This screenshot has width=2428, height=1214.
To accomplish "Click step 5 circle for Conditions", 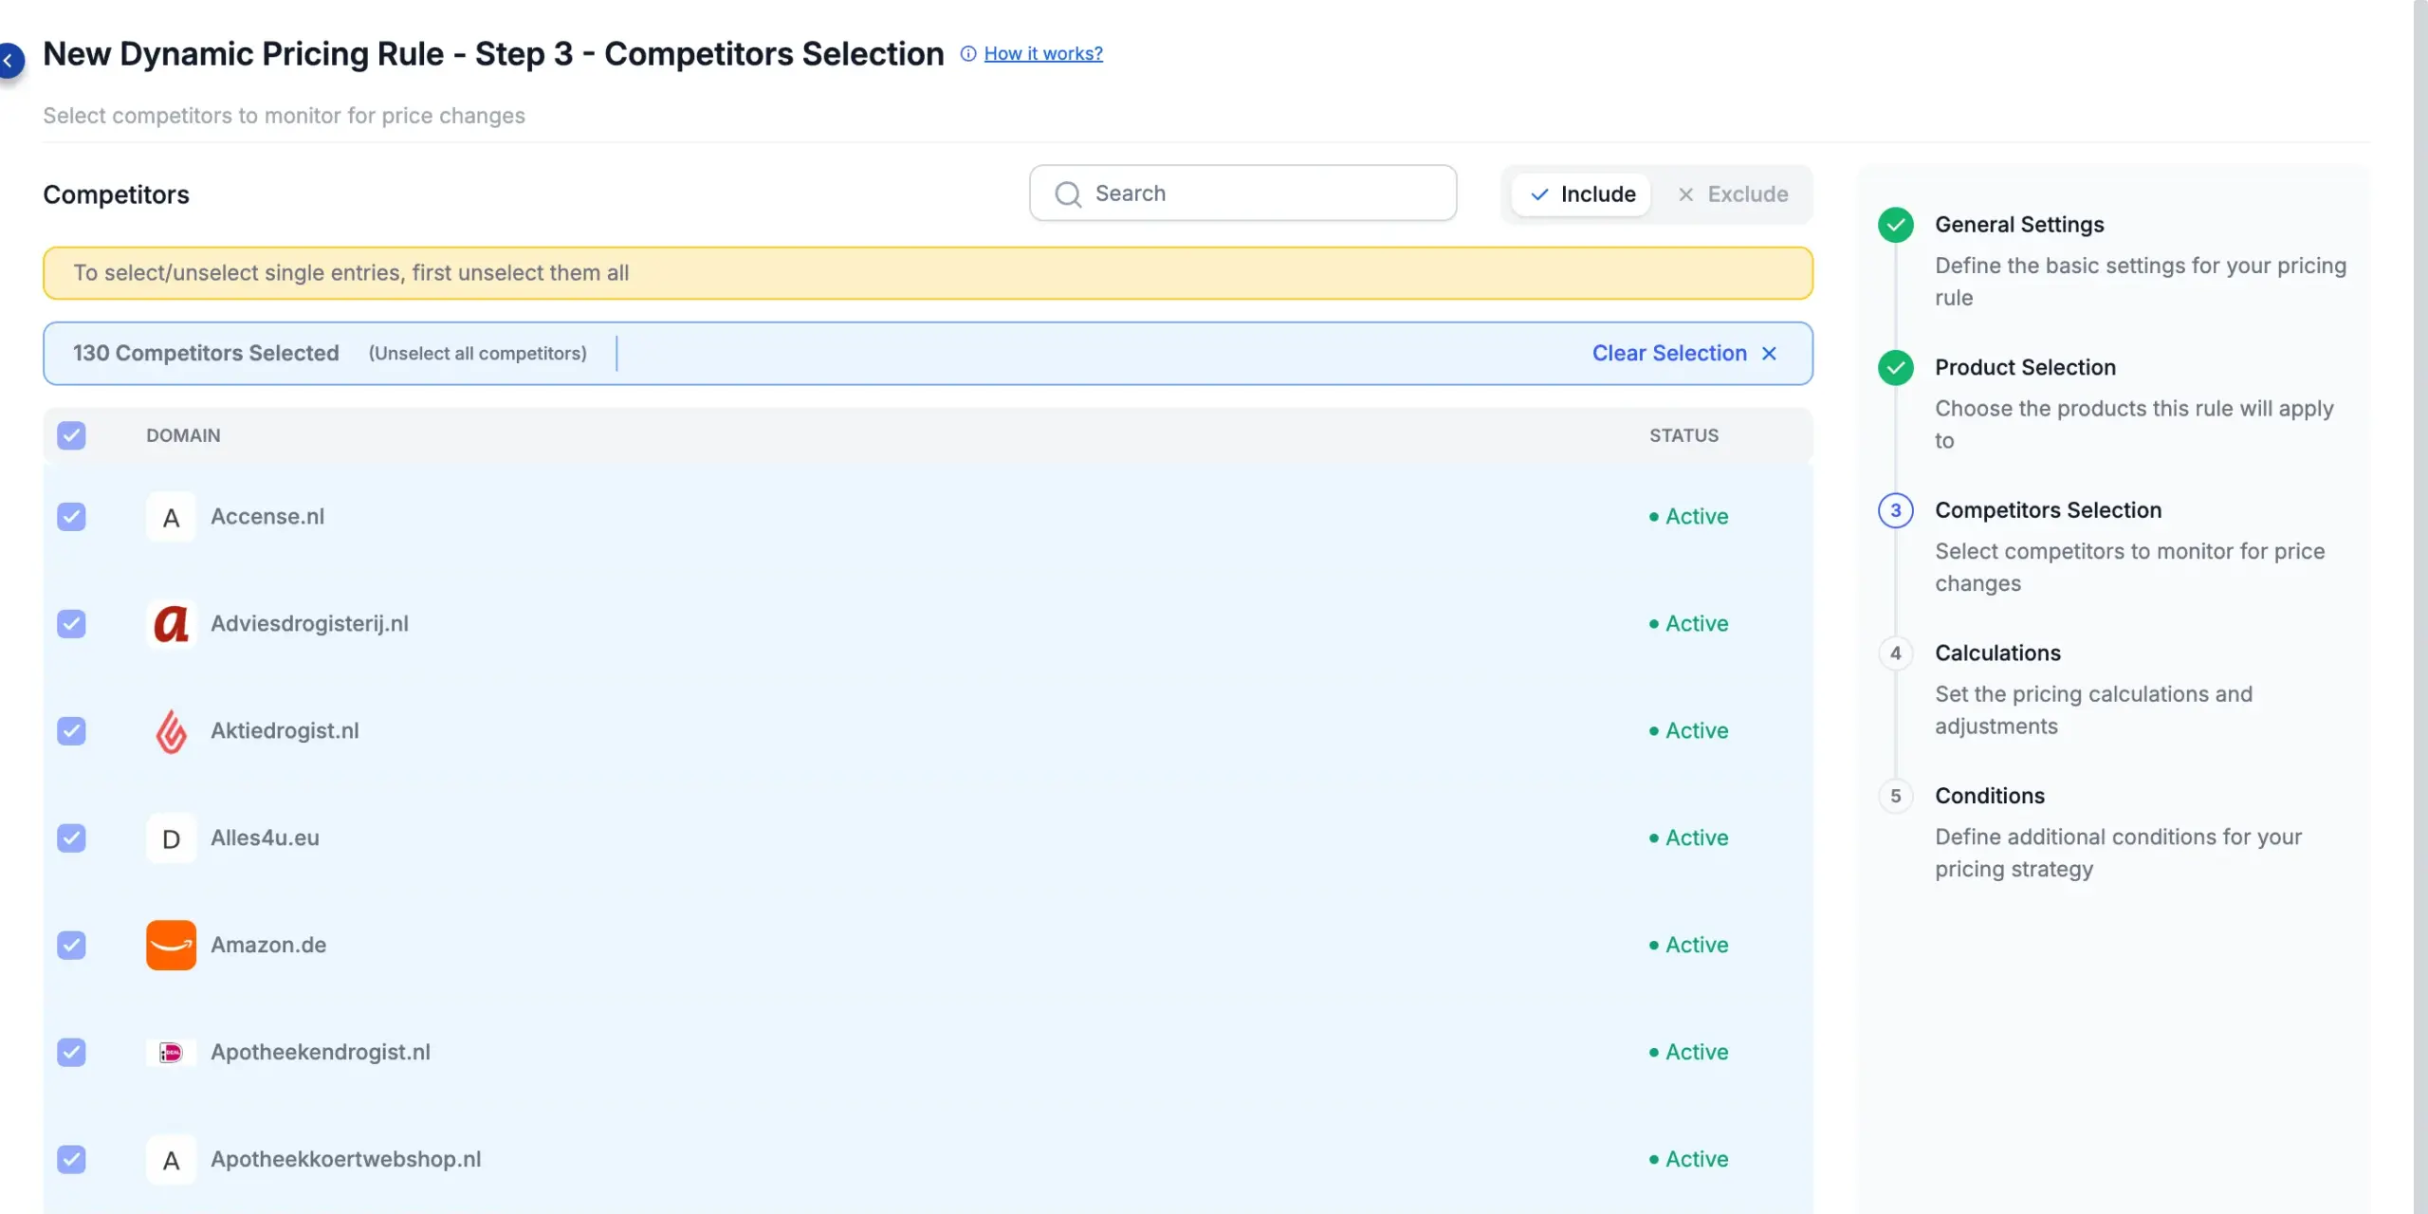I will point(1896,797).
